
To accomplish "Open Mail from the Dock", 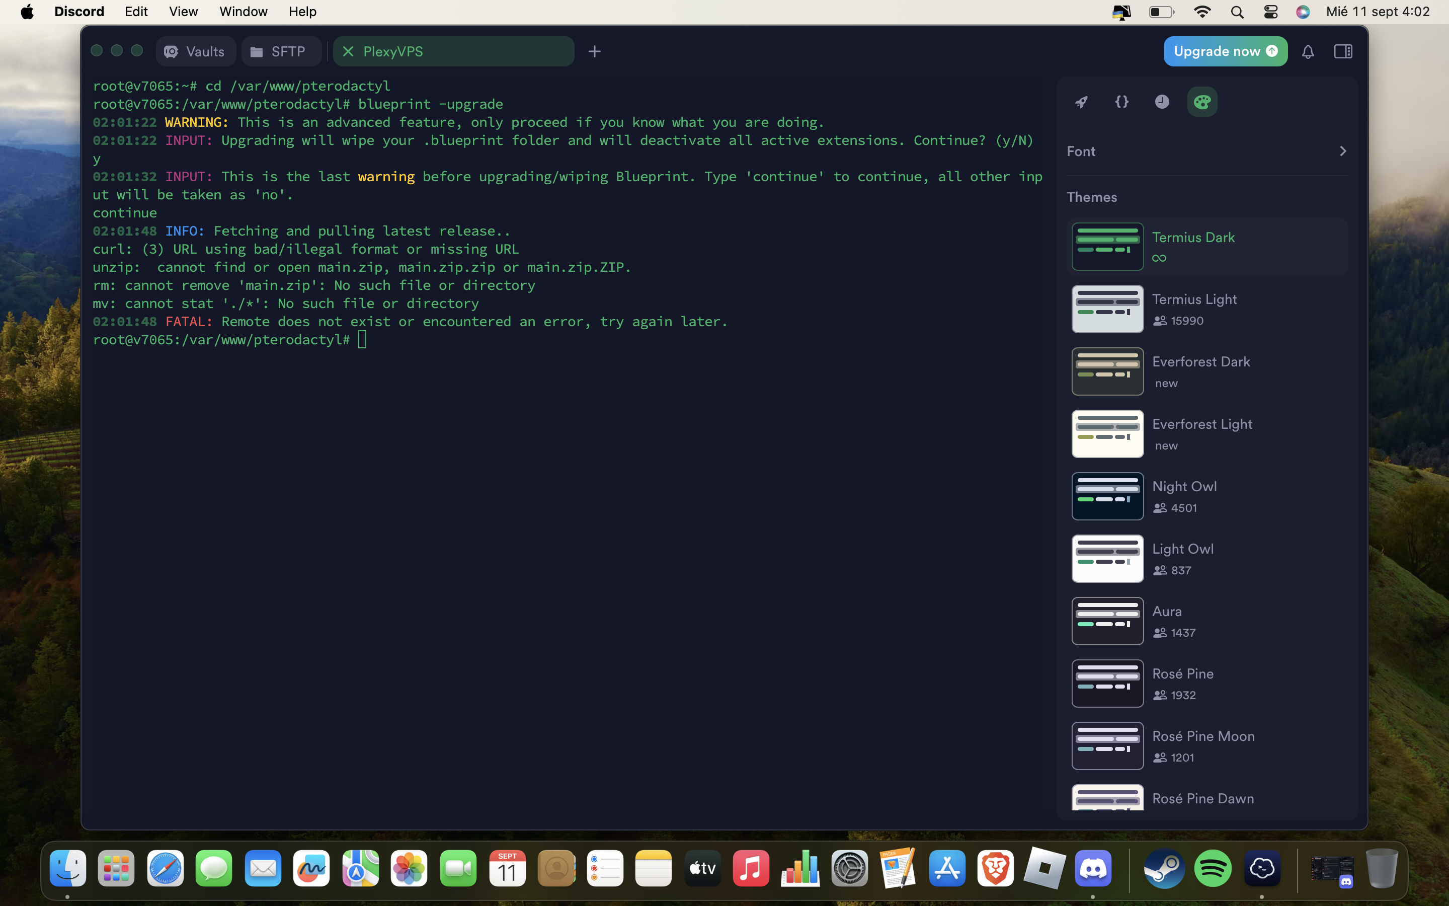I will point(263,868).
